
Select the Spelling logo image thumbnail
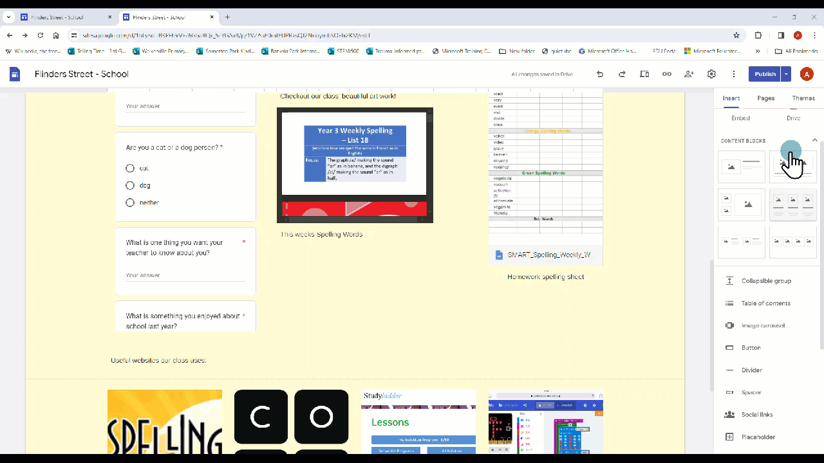(x=165, y=421)
